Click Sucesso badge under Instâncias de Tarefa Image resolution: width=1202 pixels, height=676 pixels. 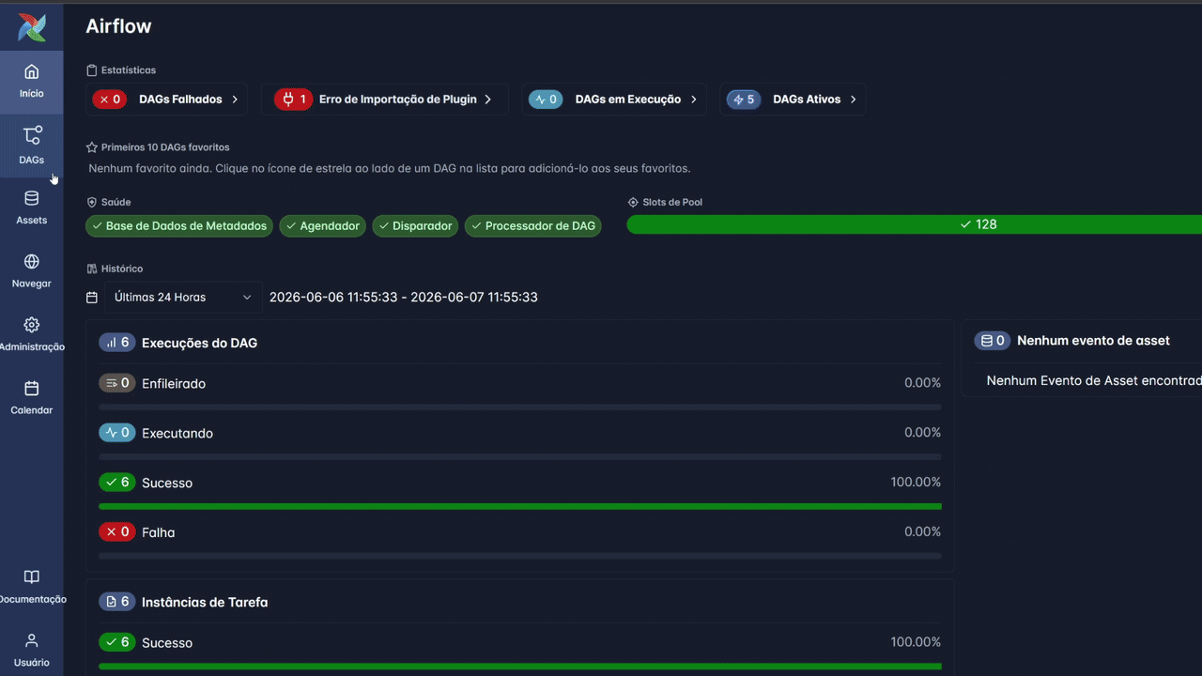click(x=116, y=642)
